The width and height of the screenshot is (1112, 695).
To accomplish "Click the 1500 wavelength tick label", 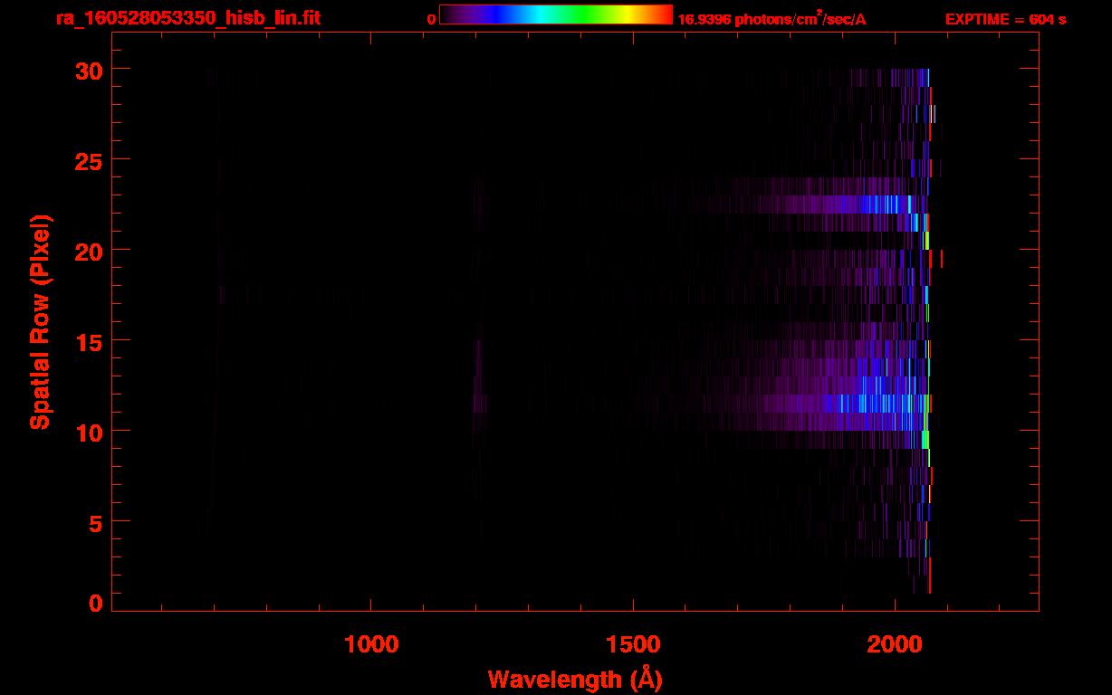I will (x=633, y=644).
